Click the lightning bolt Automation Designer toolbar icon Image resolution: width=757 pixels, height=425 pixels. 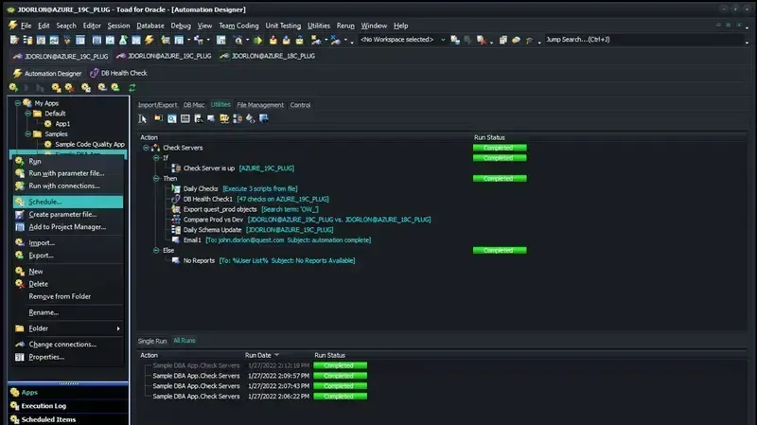pos(150,40)
